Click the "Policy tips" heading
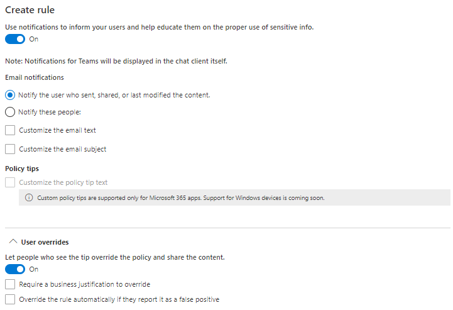 pyautogui.click(x=21, y=169)
